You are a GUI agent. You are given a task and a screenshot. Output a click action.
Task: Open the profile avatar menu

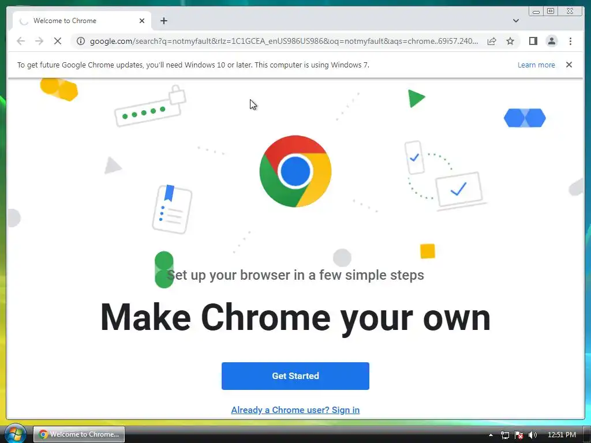pyautogui.click(x=551, y=41)
